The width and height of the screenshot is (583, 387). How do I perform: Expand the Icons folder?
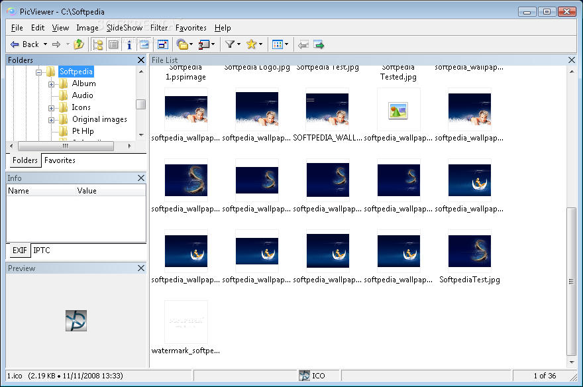(51, 108)
